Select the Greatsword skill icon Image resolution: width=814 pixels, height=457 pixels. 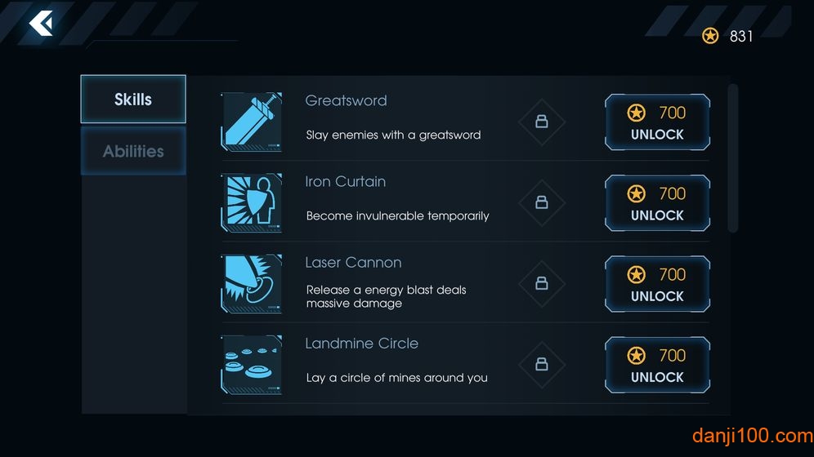coord(252,122)
